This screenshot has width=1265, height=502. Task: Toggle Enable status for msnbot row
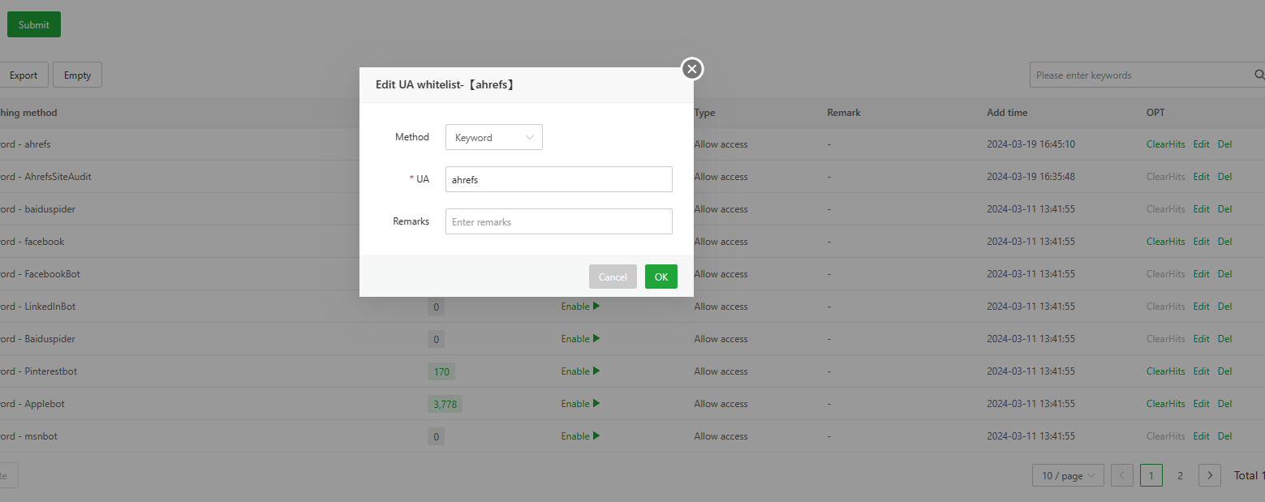tap(579, 436)
